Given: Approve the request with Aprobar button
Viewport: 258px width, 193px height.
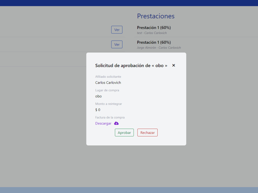Looking at the screenshot, I should click(124, 133).
